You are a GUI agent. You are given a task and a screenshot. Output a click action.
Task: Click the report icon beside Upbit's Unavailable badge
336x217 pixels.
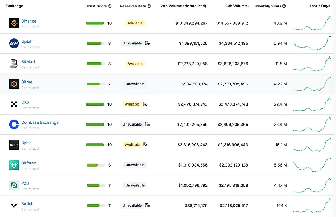click(147, 43)
